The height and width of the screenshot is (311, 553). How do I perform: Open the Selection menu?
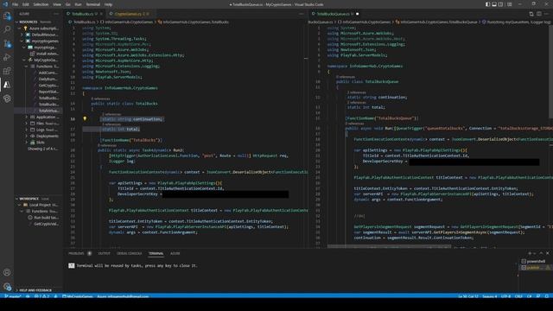[41, 4]
